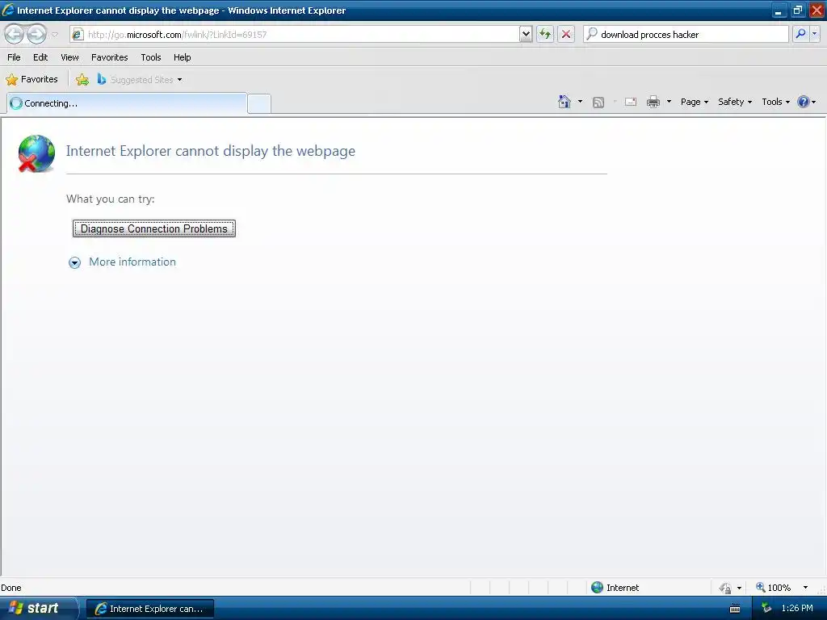This screenshot has width=827, height=620.
Task: Click the RSS feeds icon
Action: (598, 103)
